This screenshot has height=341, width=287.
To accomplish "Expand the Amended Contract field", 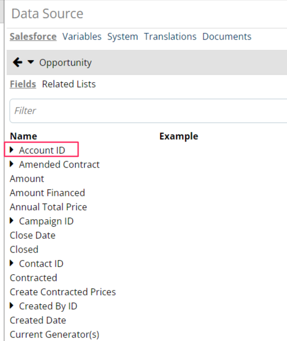I will tap(12, 164).
